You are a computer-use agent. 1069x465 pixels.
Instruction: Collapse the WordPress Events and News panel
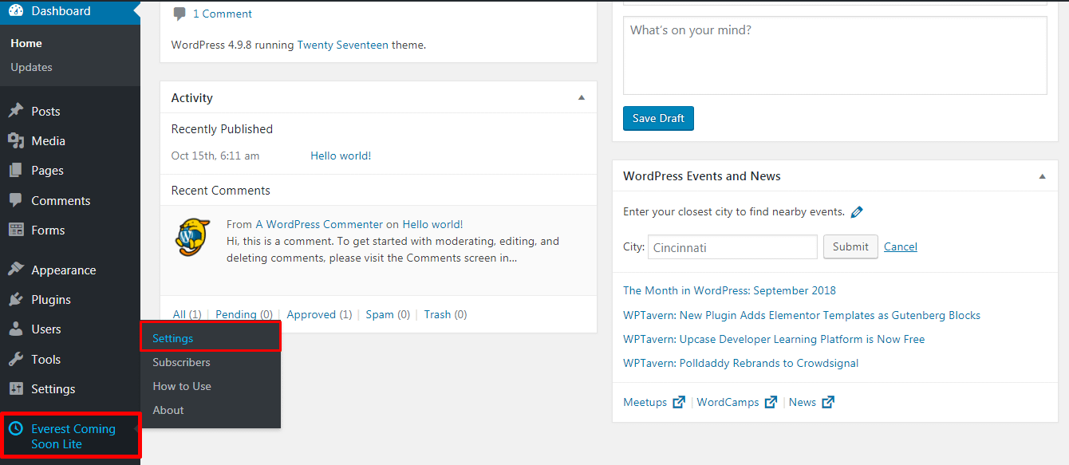(x=1043, y=176)
